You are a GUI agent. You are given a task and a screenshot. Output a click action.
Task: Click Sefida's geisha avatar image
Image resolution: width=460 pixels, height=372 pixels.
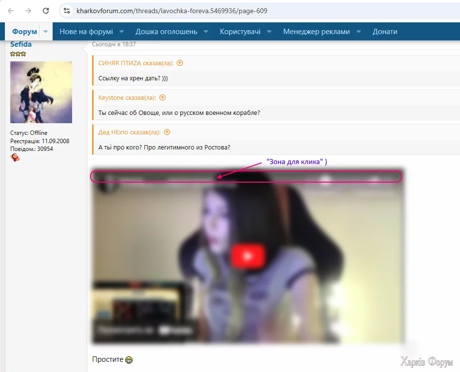pyautogui.click(x=41, y=92)
